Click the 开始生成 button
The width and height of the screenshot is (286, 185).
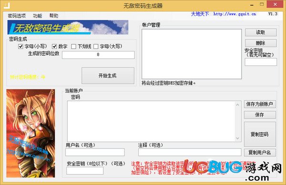tap(108, 76)
